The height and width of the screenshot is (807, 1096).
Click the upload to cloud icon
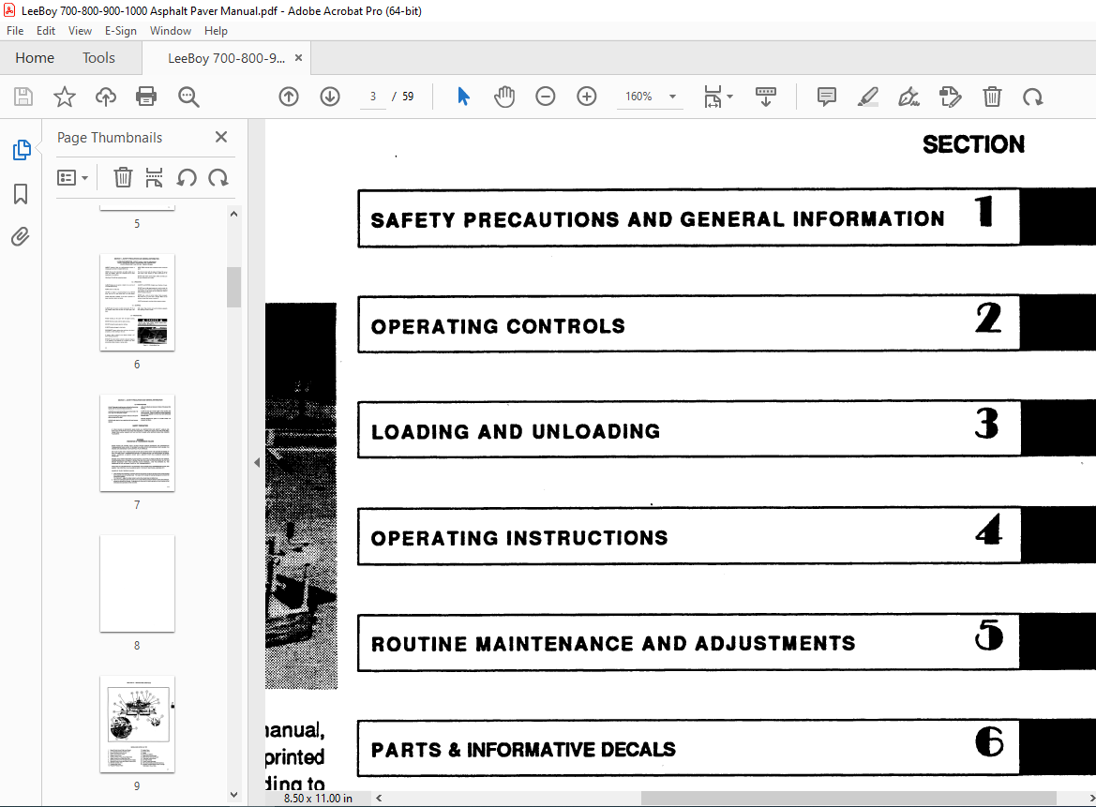click(x=106, y=97)
